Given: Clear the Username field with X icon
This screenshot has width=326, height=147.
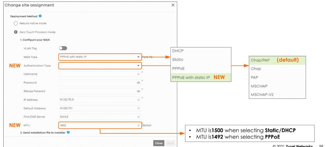Looking at the screenshot, I should [139, 74].
